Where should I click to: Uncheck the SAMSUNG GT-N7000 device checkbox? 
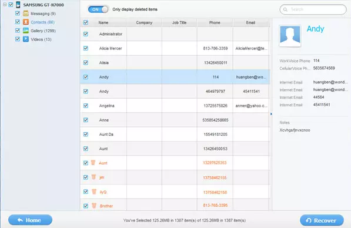[x=11, y=5]
